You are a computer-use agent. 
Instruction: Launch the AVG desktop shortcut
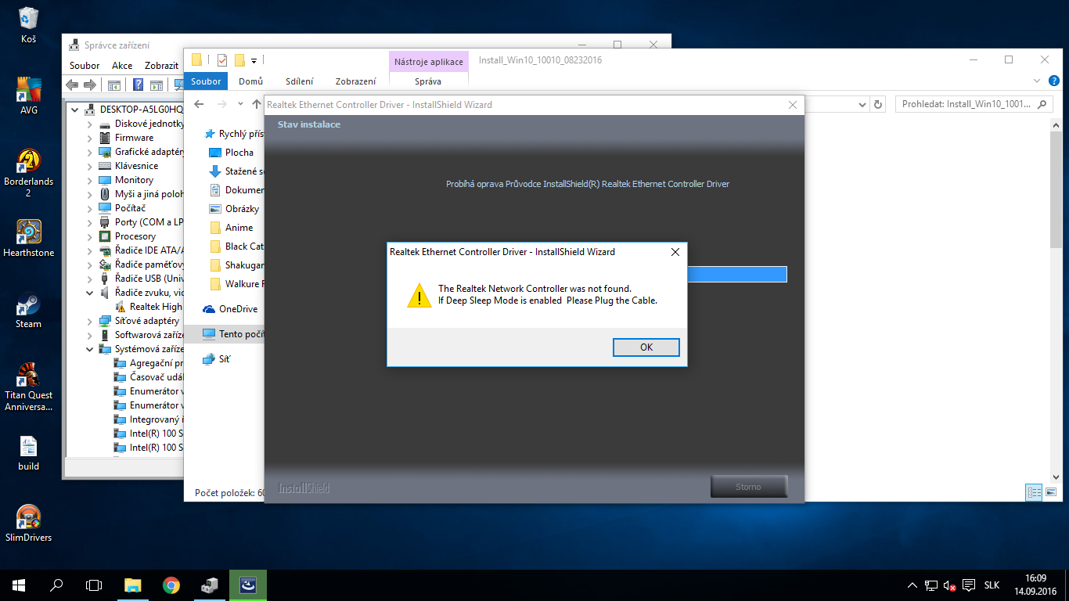coord(28,95)
